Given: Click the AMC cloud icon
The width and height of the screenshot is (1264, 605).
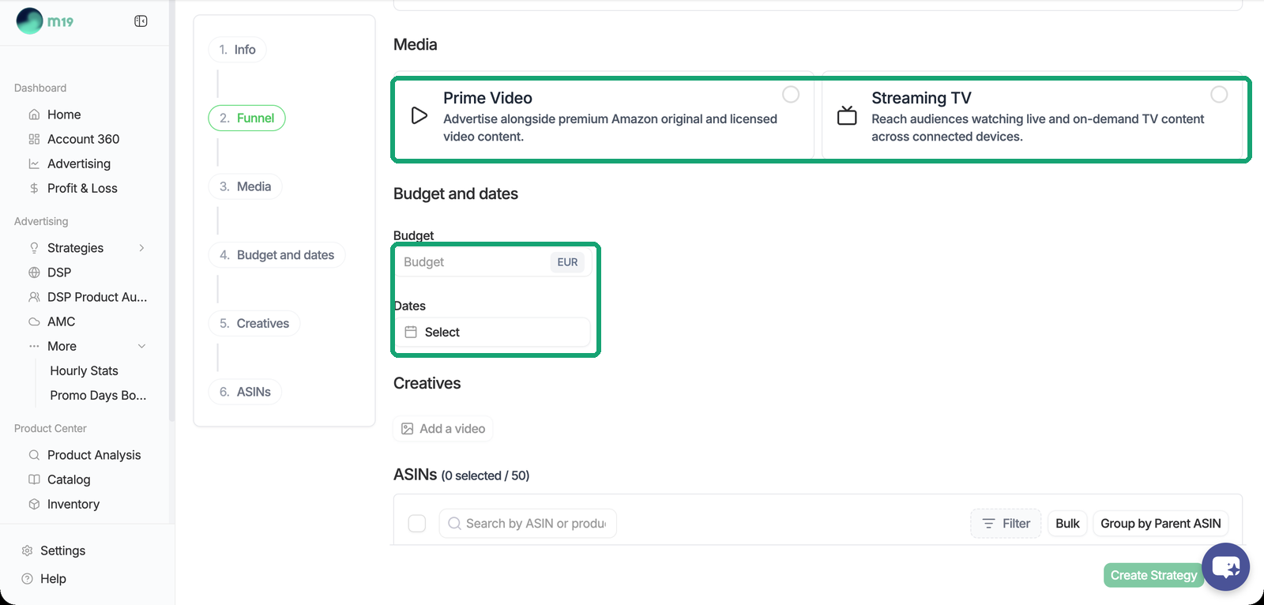Looking at the screenshot, I should point(34,321).
